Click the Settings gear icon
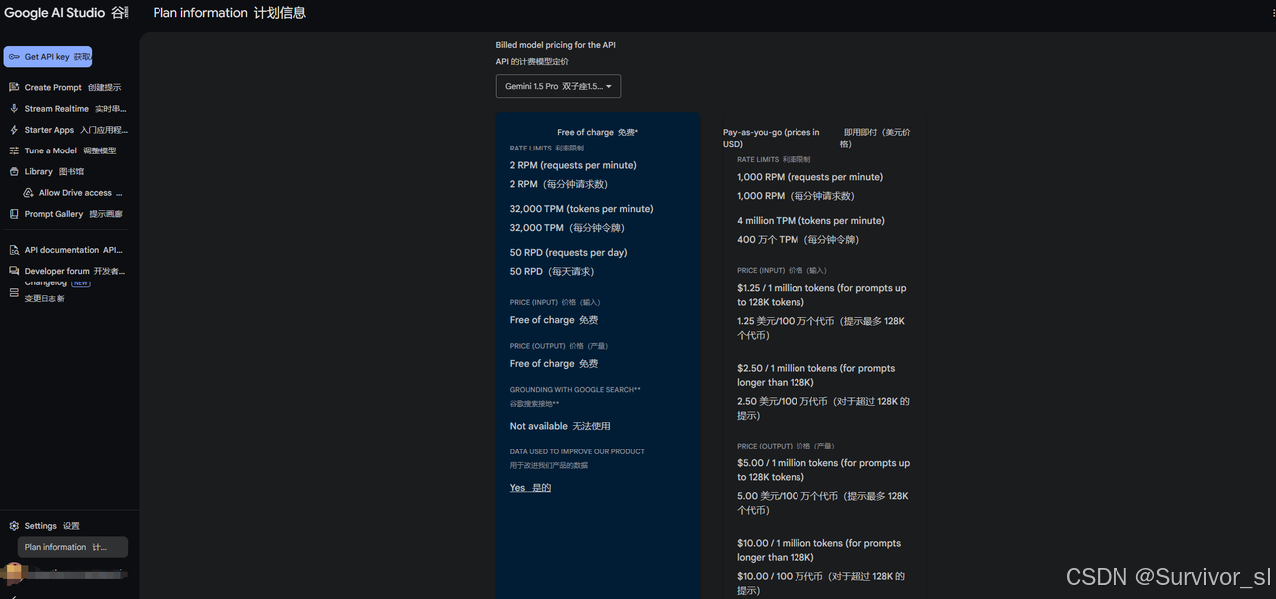The width and height of the screenshot is (1276, 599). tap(14, 526)
